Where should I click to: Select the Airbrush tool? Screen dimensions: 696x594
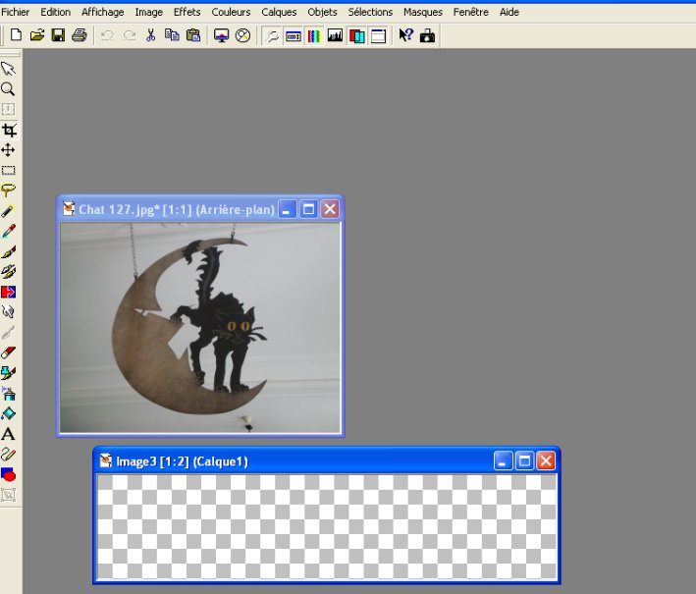click(x=9, y=394)
